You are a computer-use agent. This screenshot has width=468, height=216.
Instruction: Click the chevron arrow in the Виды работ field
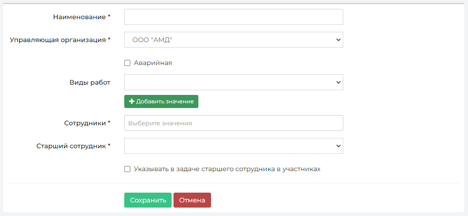tap(338, 82)
